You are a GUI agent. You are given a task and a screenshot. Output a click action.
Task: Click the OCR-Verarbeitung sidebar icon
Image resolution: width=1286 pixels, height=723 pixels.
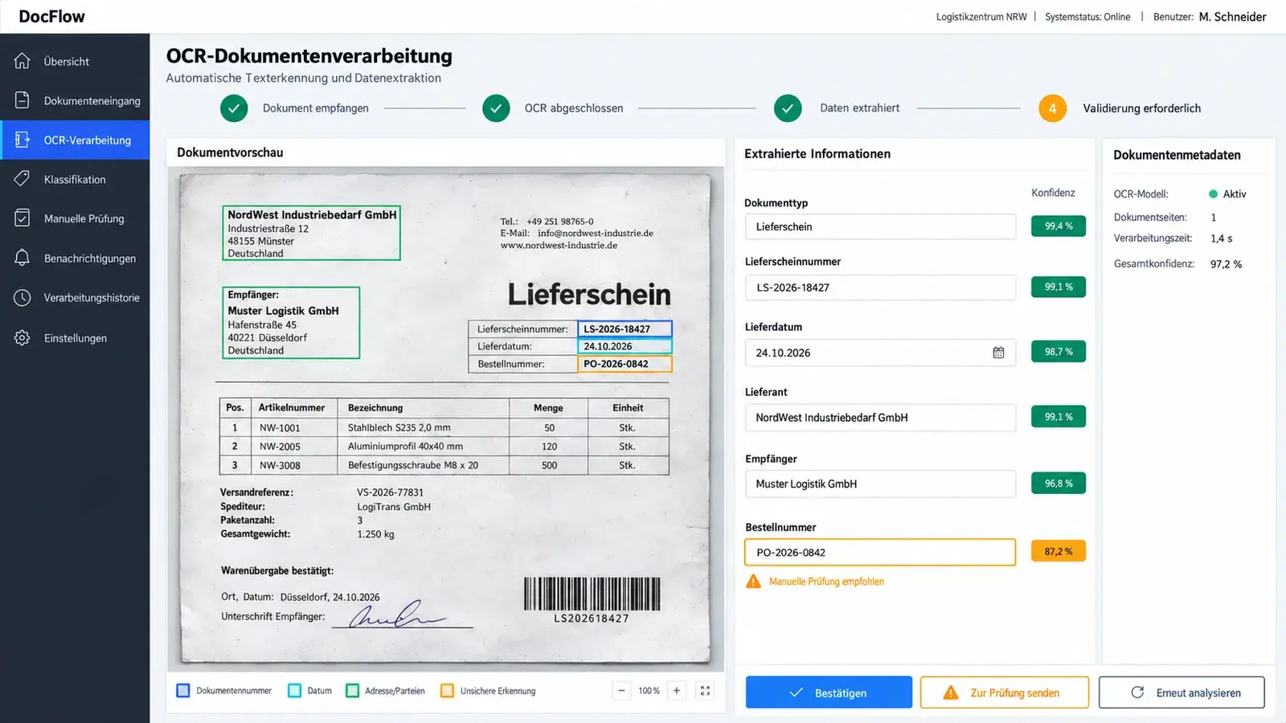click(23, 140)
